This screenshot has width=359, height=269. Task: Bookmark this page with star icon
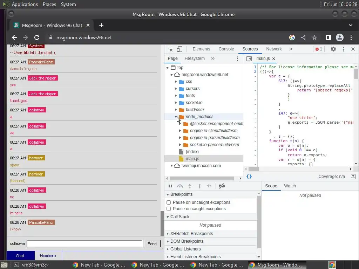[x=314, y=37]
